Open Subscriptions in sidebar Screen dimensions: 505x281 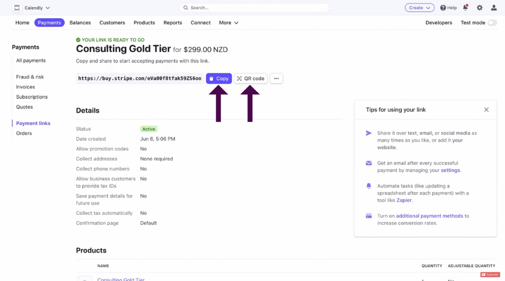click(x=32, y=97)
